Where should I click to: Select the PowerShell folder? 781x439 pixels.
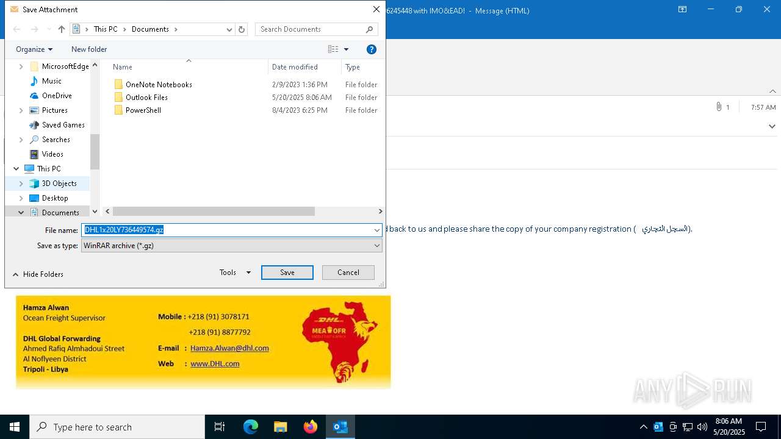coord(138,110)
